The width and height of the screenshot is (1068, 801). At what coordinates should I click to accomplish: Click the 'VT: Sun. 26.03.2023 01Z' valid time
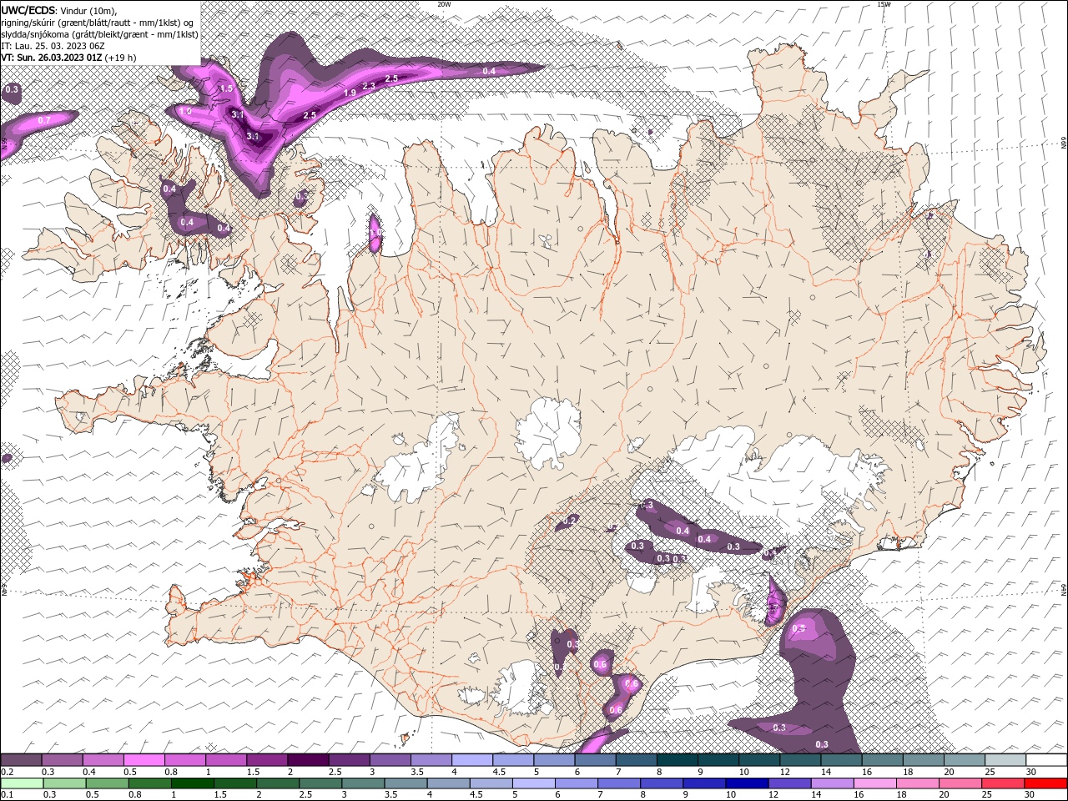point(52,58)
